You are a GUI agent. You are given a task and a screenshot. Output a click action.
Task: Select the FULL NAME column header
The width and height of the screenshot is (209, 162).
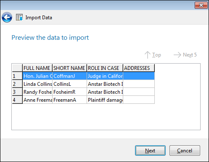click(x=37, y=68)
